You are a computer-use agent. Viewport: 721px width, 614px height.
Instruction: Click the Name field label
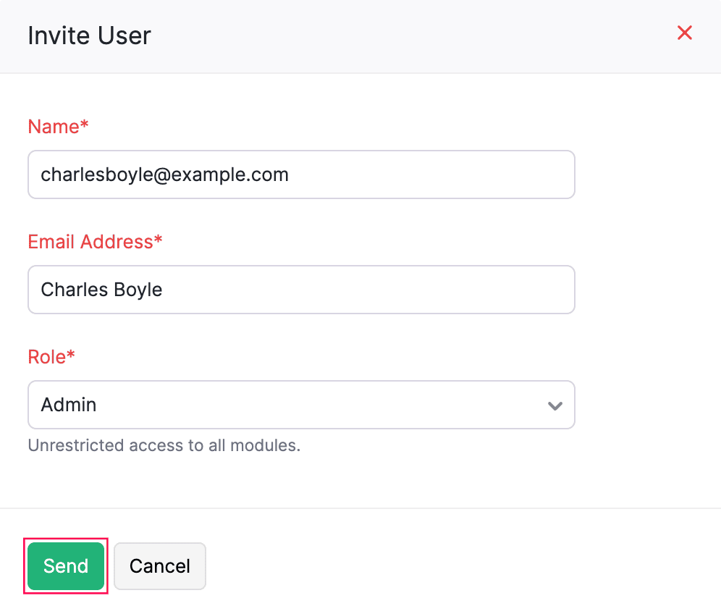(53, 127)
